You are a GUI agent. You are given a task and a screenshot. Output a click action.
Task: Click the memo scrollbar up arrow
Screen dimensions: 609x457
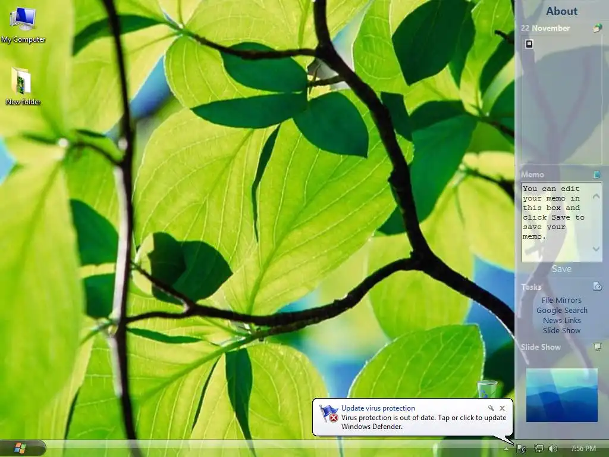[596, 196]
